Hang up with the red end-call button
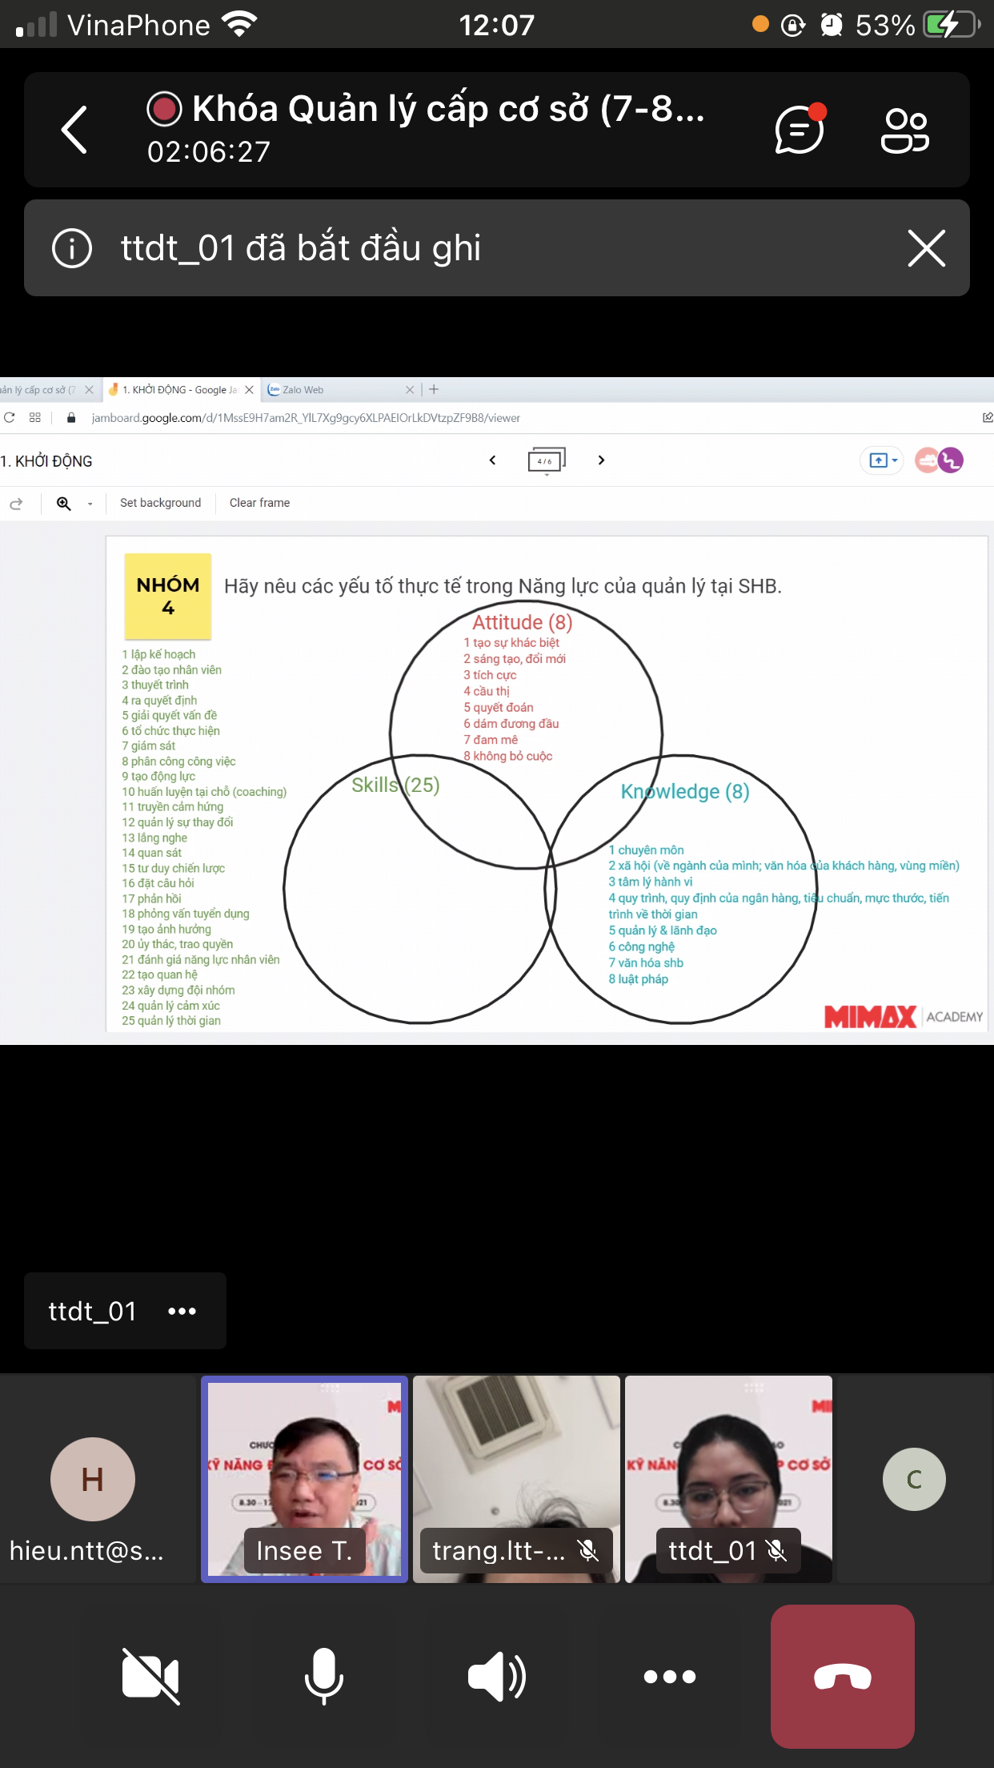This screenshot has width=994, height=1768. [843, 1676]
